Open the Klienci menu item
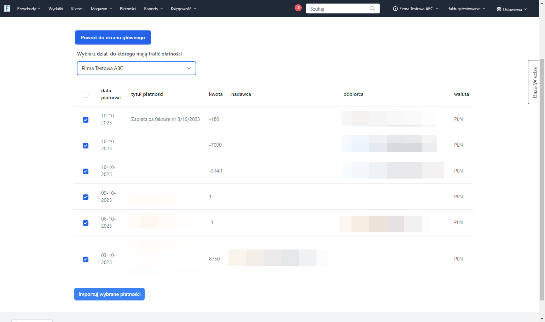The height and width of the screenshot is (322, 545). tap(77, 8)
